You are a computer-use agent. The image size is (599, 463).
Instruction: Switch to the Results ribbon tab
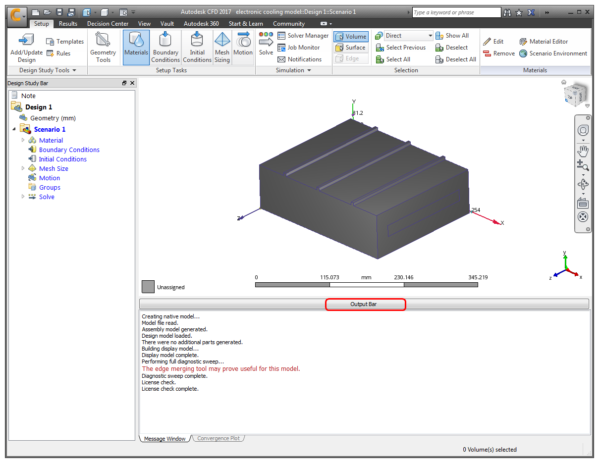pos(68,24)
